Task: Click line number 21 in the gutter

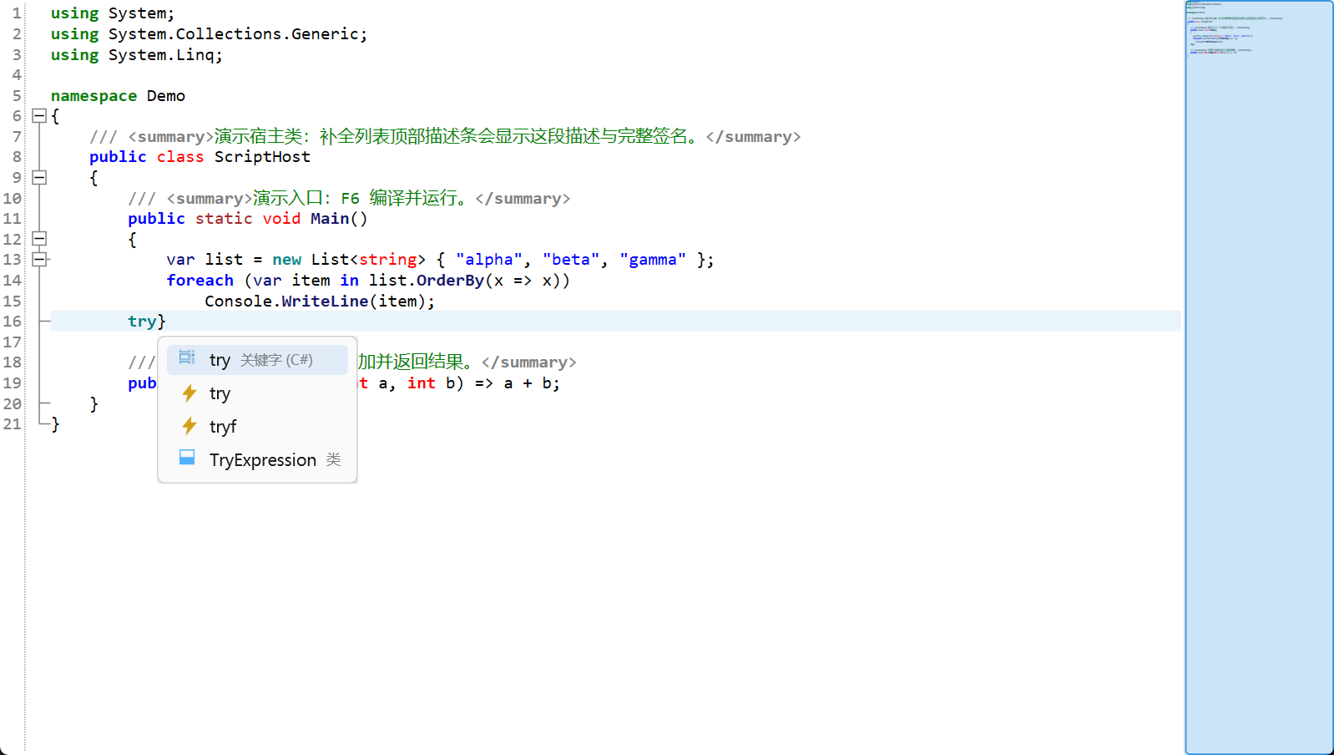Action: 13,424
